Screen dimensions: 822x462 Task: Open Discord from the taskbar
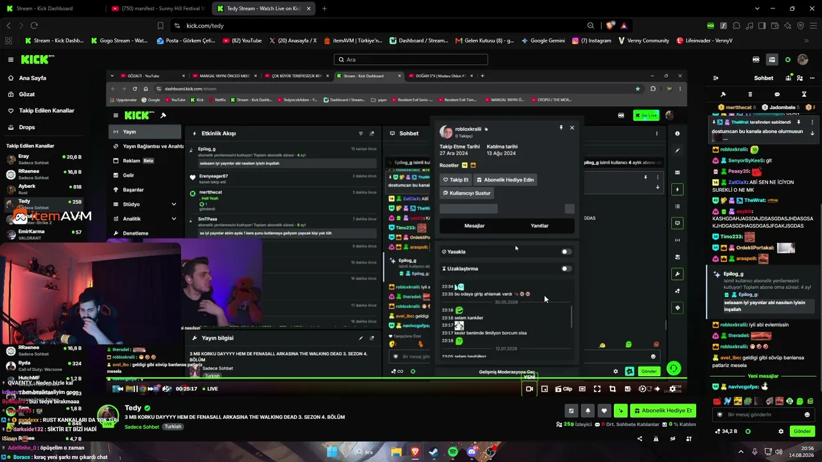pyautogui.click(x=472, y=452)
